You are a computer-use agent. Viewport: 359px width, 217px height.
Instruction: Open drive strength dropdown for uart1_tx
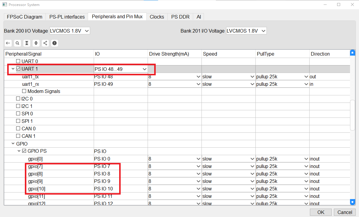point(175,77)
